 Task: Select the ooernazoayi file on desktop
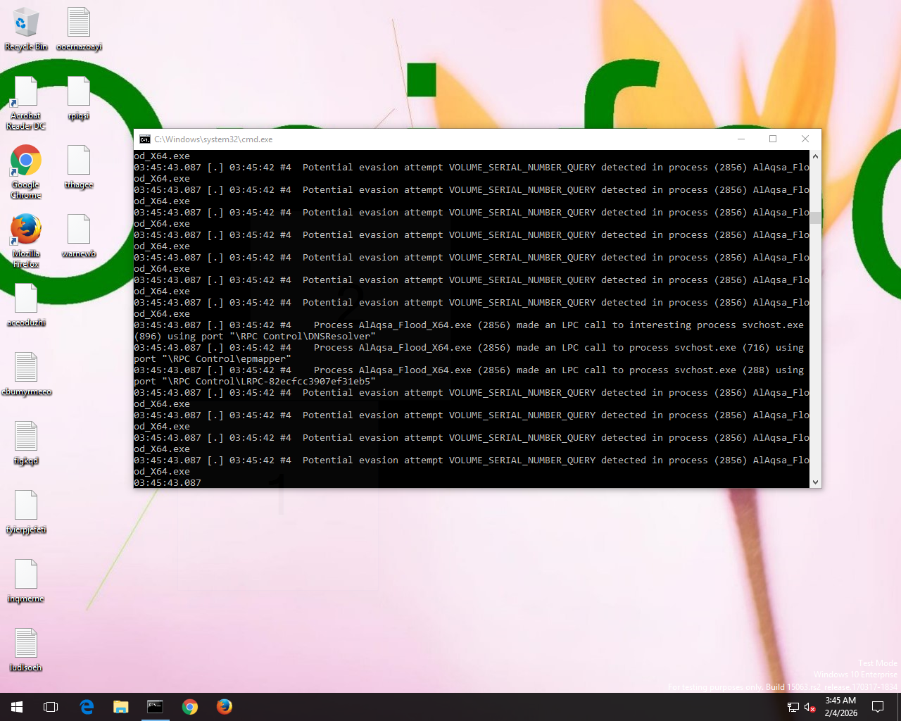click(79, 24)
